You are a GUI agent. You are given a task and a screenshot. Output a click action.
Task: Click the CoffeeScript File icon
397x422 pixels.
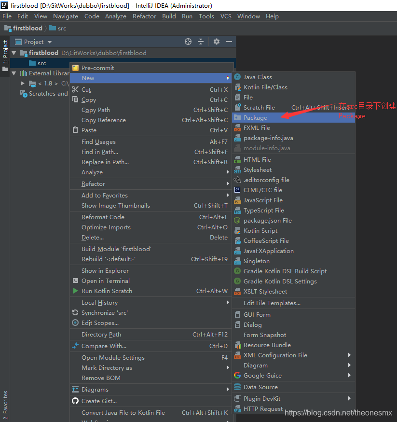click(x=237, y=241)
